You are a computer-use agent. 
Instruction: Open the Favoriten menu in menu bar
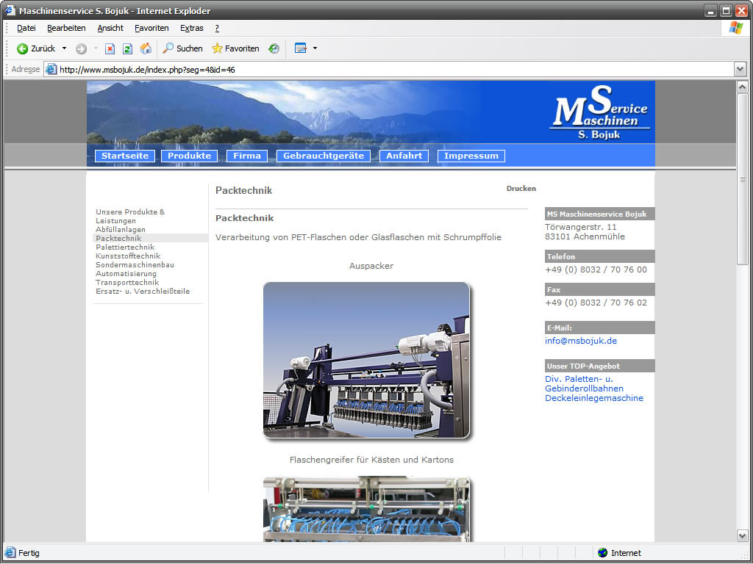tap(151, 29)
